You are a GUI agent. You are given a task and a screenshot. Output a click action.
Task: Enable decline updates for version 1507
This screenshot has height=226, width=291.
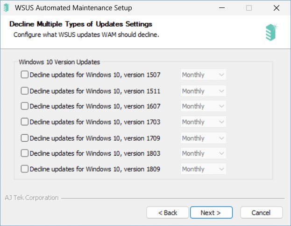pyautogui.click(x=24, y=75)
